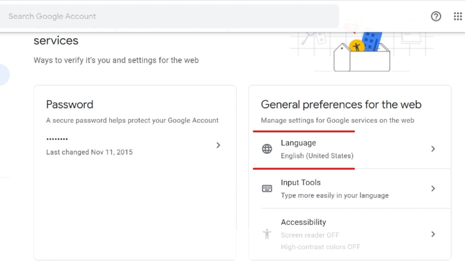Viewport: 465px width, 261px height.
Task: Expand Input Tools using its arrow
Action: (x=433, y=188)
